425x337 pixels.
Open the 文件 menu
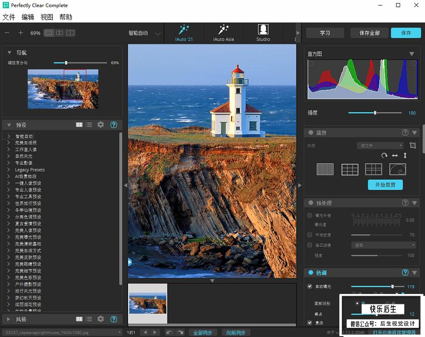[9, 17]
